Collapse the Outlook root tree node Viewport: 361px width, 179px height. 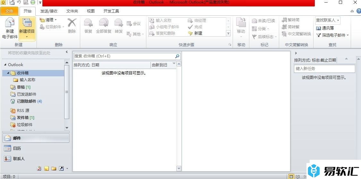pyautogui.click(x=5, y=65)
